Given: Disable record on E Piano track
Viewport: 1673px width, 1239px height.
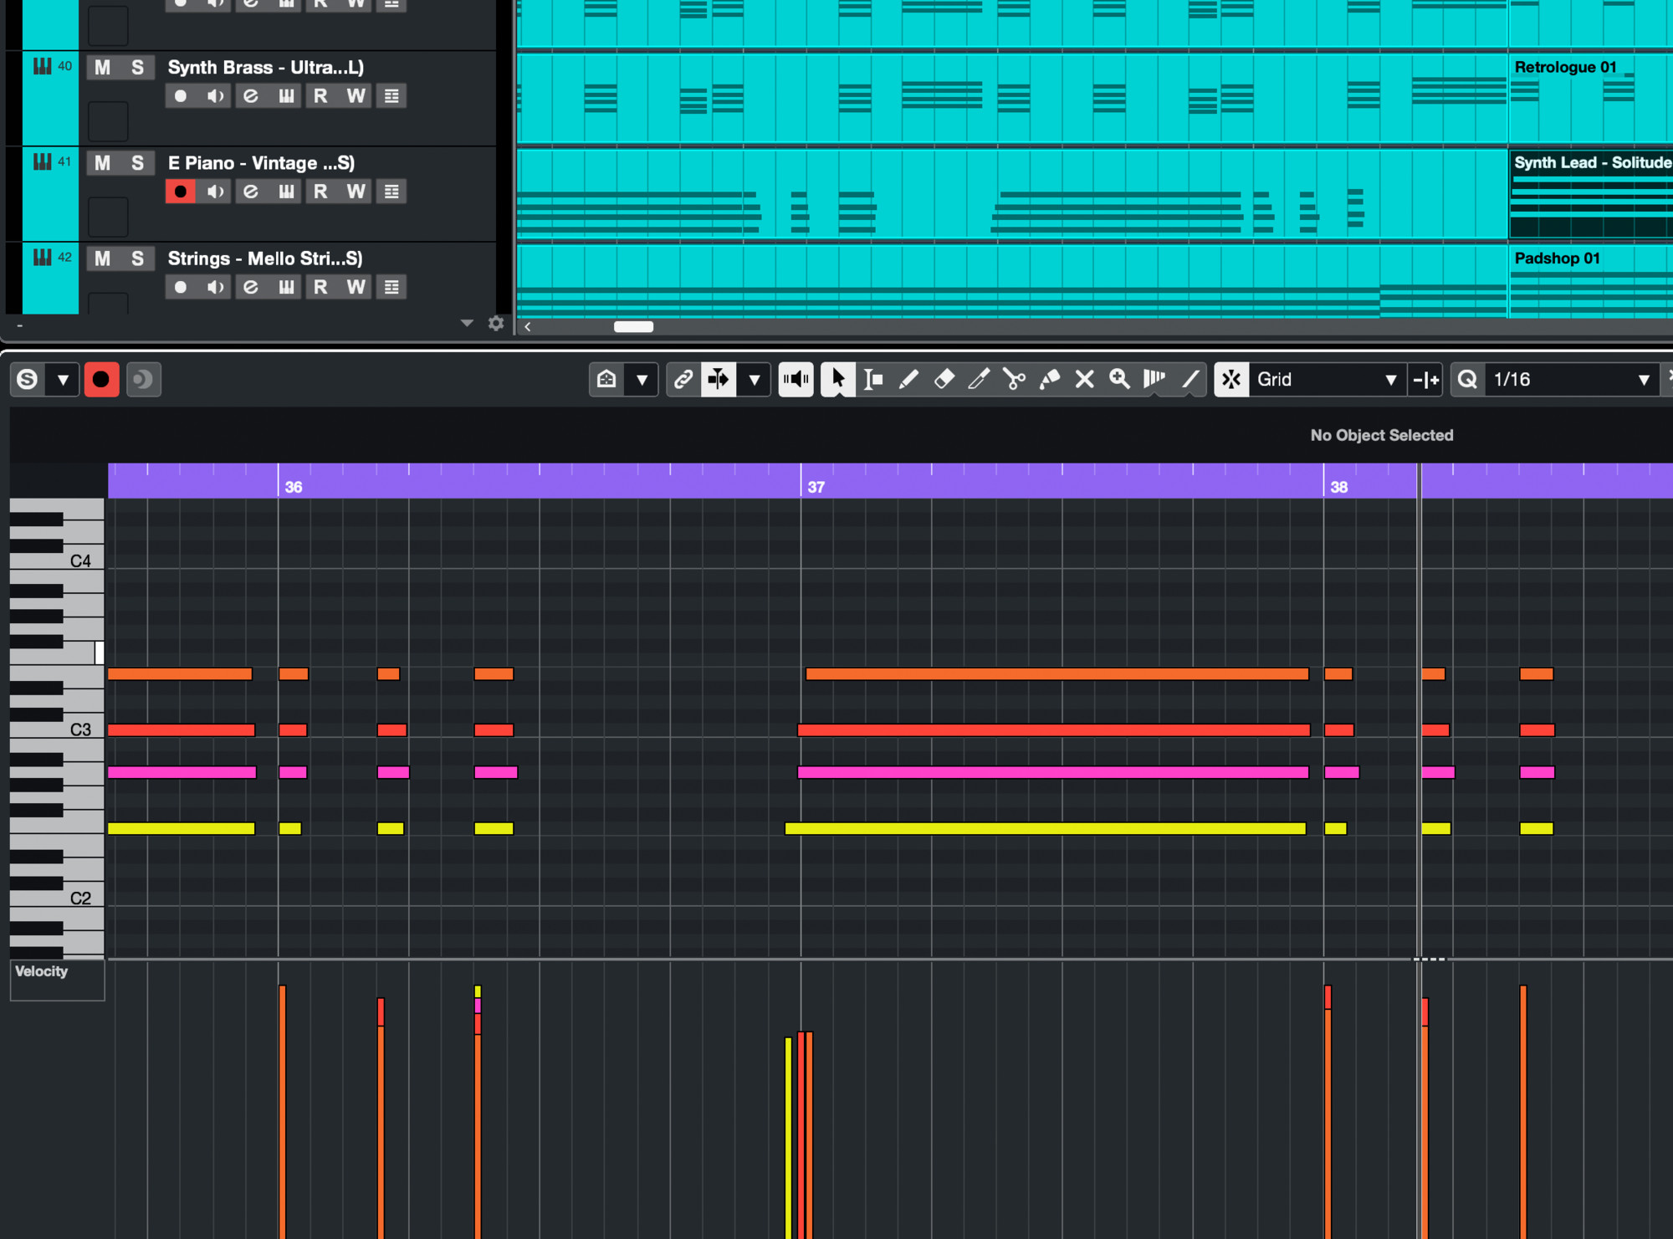Looking at the screenshot, I should click(x=180, y=192).
